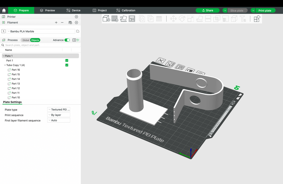Uncheck the Tube Copy 1 checkbox
Image resolution: width=283 pixels, height=184 pixels.
(67, 65)
